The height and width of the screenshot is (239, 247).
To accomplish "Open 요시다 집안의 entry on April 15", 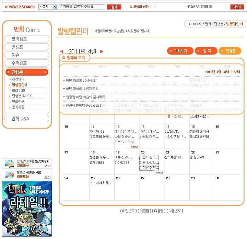I will point(200,136).
